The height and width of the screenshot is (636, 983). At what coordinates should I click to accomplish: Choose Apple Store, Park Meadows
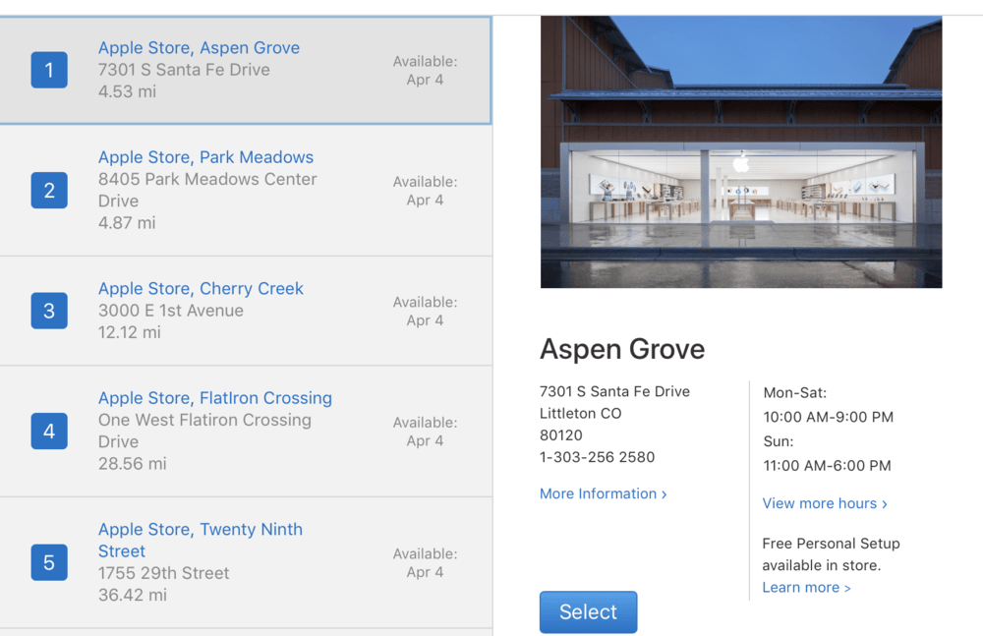pyautogui.click(x=205, y=157)
